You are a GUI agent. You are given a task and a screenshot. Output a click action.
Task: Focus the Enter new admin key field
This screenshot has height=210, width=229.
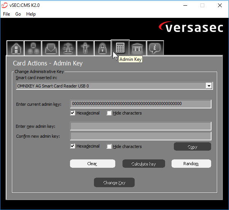click(141, 126)
